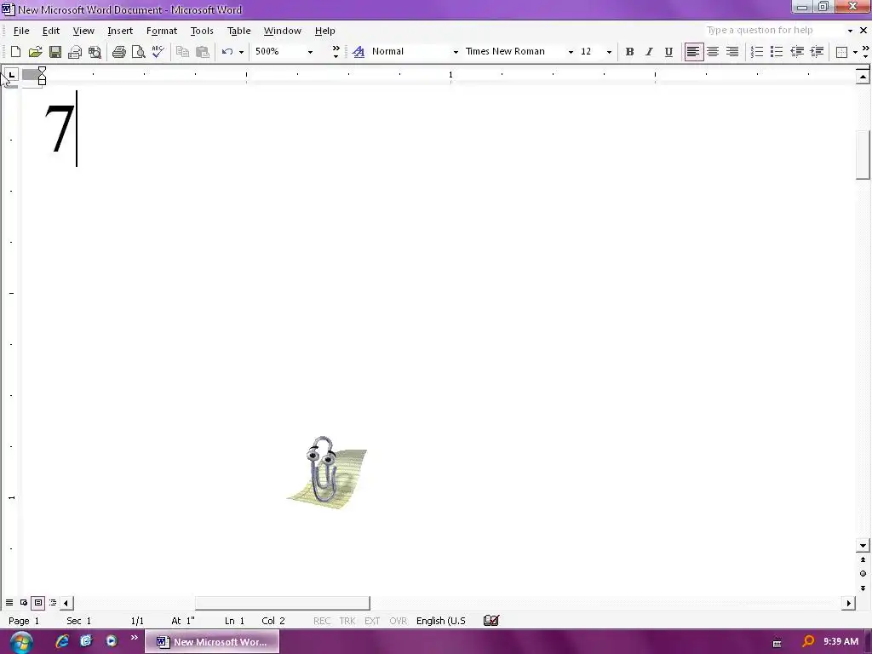The width and height of the screenshot is (872, 654).
Task: Go to next page double-arrow button
Action: [x=863, y=588]
